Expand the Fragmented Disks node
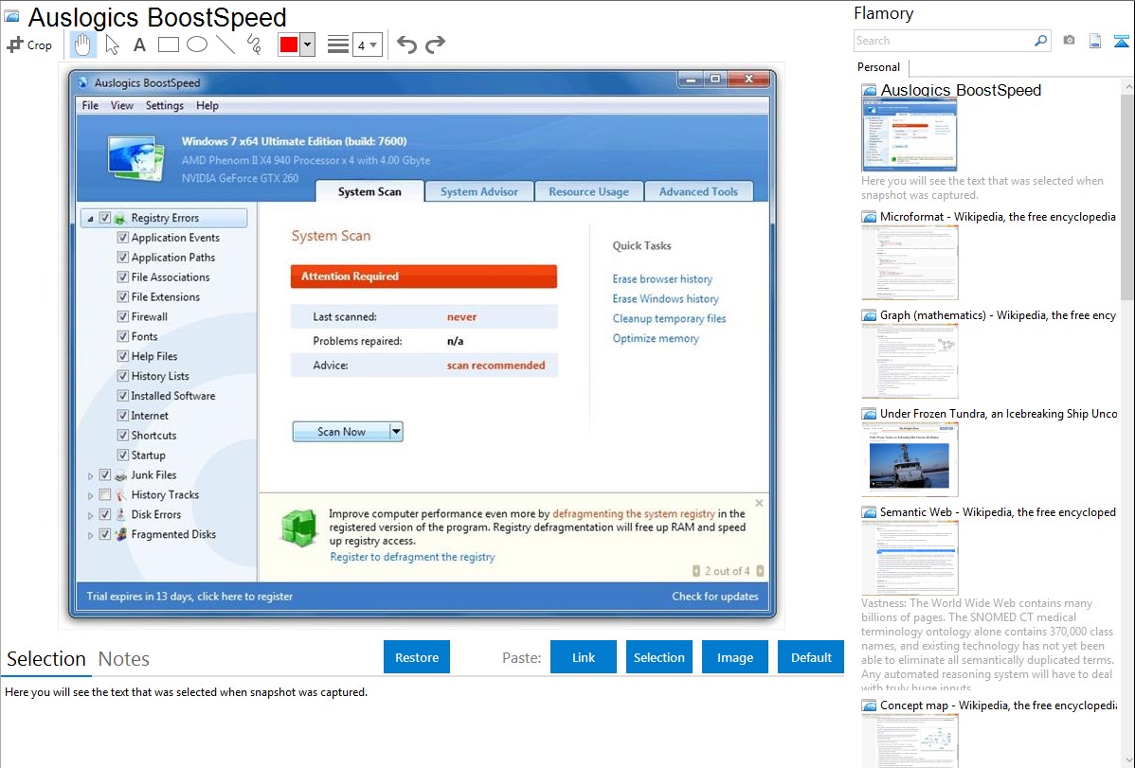This screenshot has width=1135, height=768. pyautogui.click(x=91, y=535)
